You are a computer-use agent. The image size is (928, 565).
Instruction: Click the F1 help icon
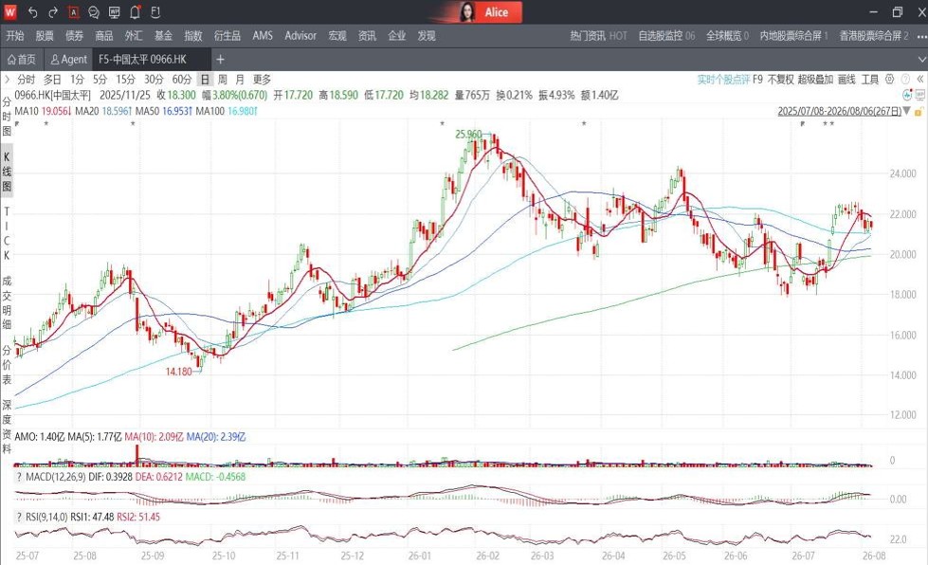[x=155, y=11]
